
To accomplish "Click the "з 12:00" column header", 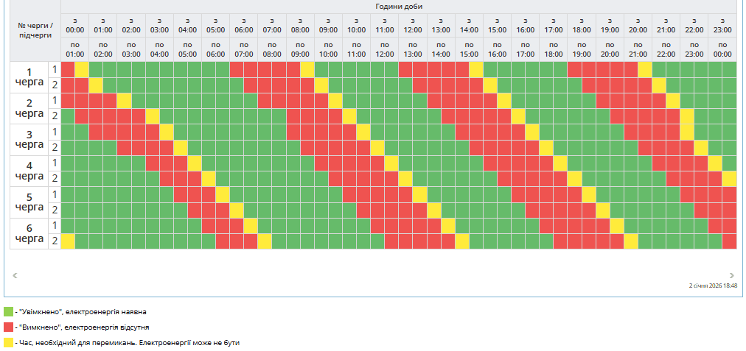I will (413, 25).
